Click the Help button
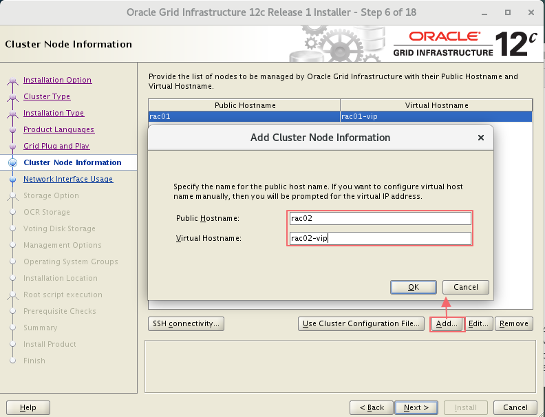Image resolution: width=545 pixels, height=417 pixels. [28, 407]
